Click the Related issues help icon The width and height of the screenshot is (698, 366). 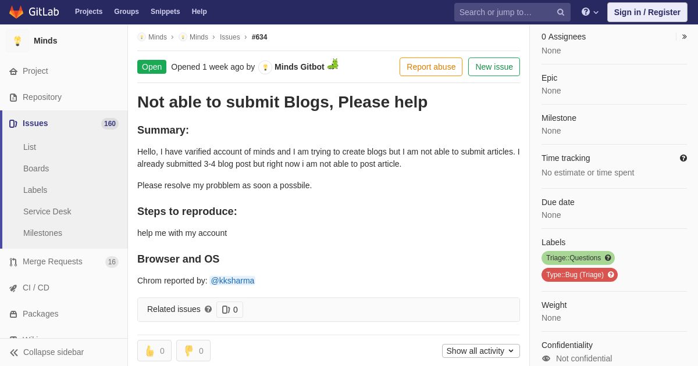click(x=208, y=309)
